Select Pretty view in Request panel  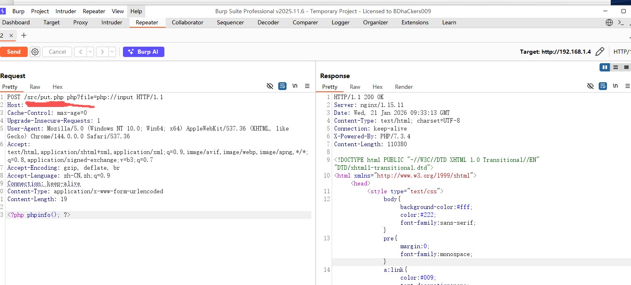click(x=10, y=87)
